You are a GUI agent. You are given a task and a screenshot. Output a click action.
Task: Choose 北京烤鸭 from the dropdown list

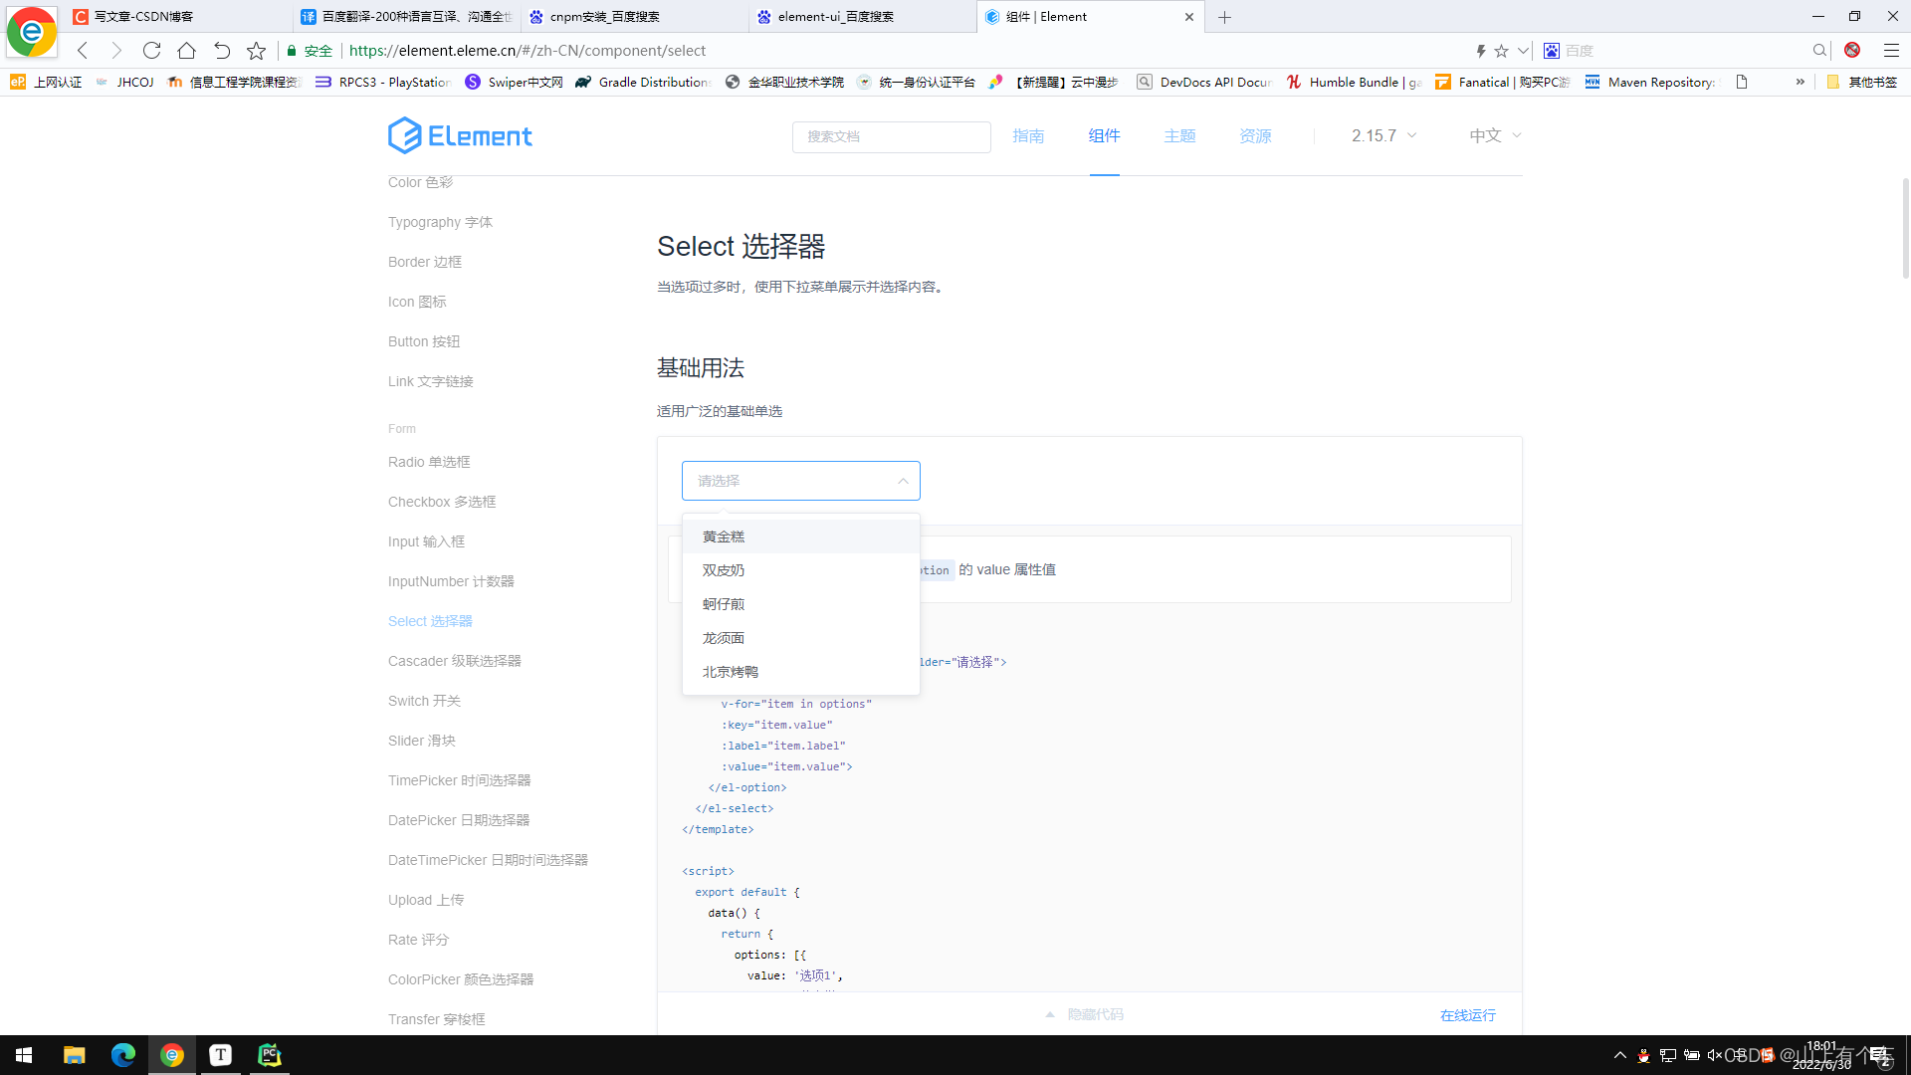click(800, 672)
